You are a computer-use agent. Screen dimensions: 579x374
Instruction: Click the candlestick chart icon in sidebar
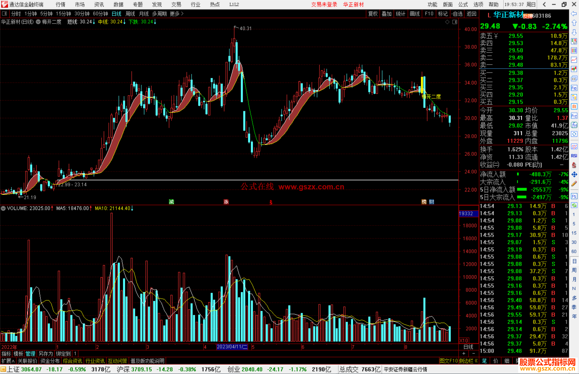coord(574,69)
